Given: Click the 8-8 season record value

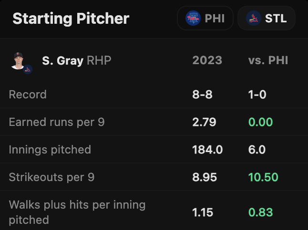Looking at the screenshot, I should (x=202, y=94).
